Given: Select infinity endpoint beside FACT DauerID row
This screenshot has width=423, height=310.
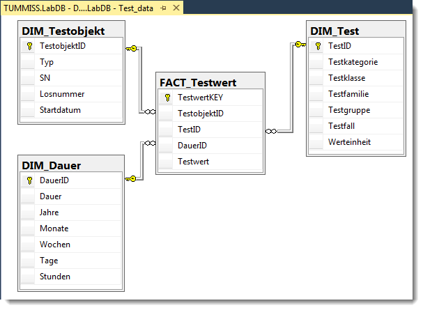Looking at the screenshot, I should [150, 143].
